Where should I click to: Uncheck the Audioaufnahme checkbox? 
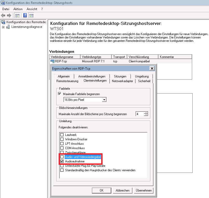tap(62, 161)
